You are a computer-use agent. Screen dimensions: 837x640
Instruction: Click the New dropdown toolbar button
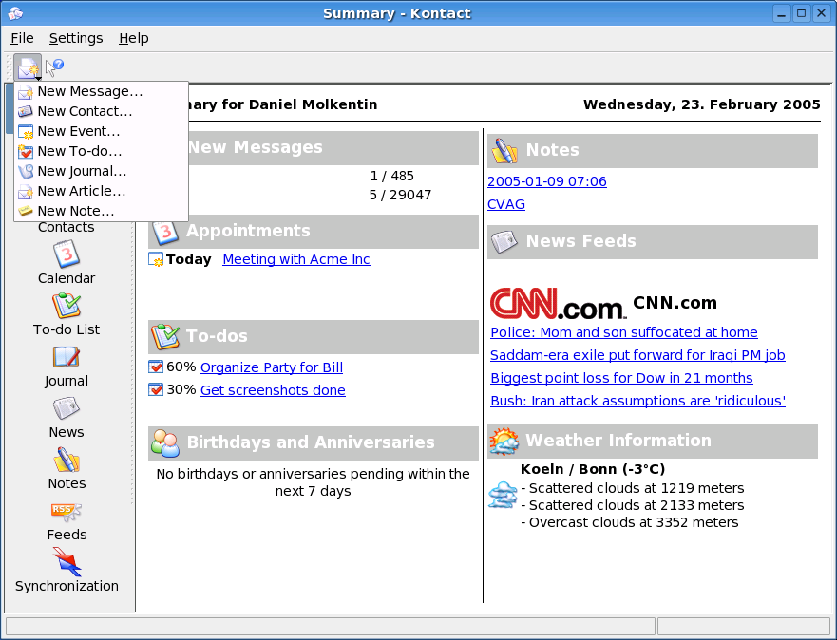28,67
